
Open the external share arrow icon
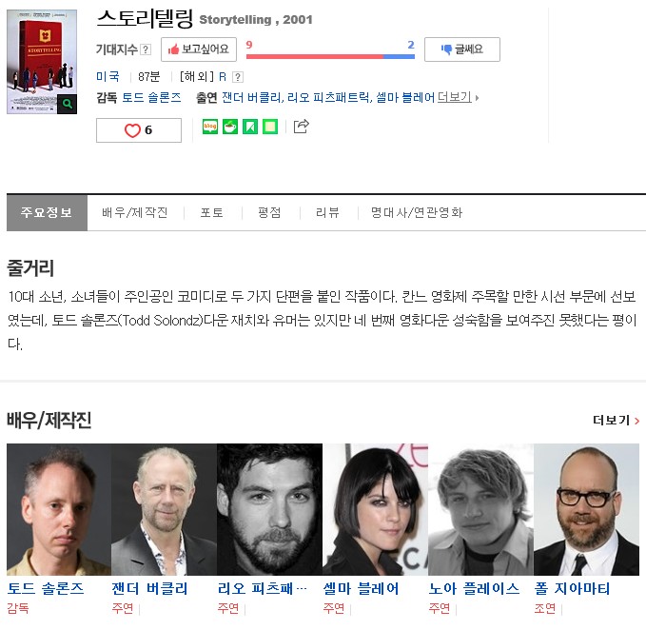coord(302,126)
